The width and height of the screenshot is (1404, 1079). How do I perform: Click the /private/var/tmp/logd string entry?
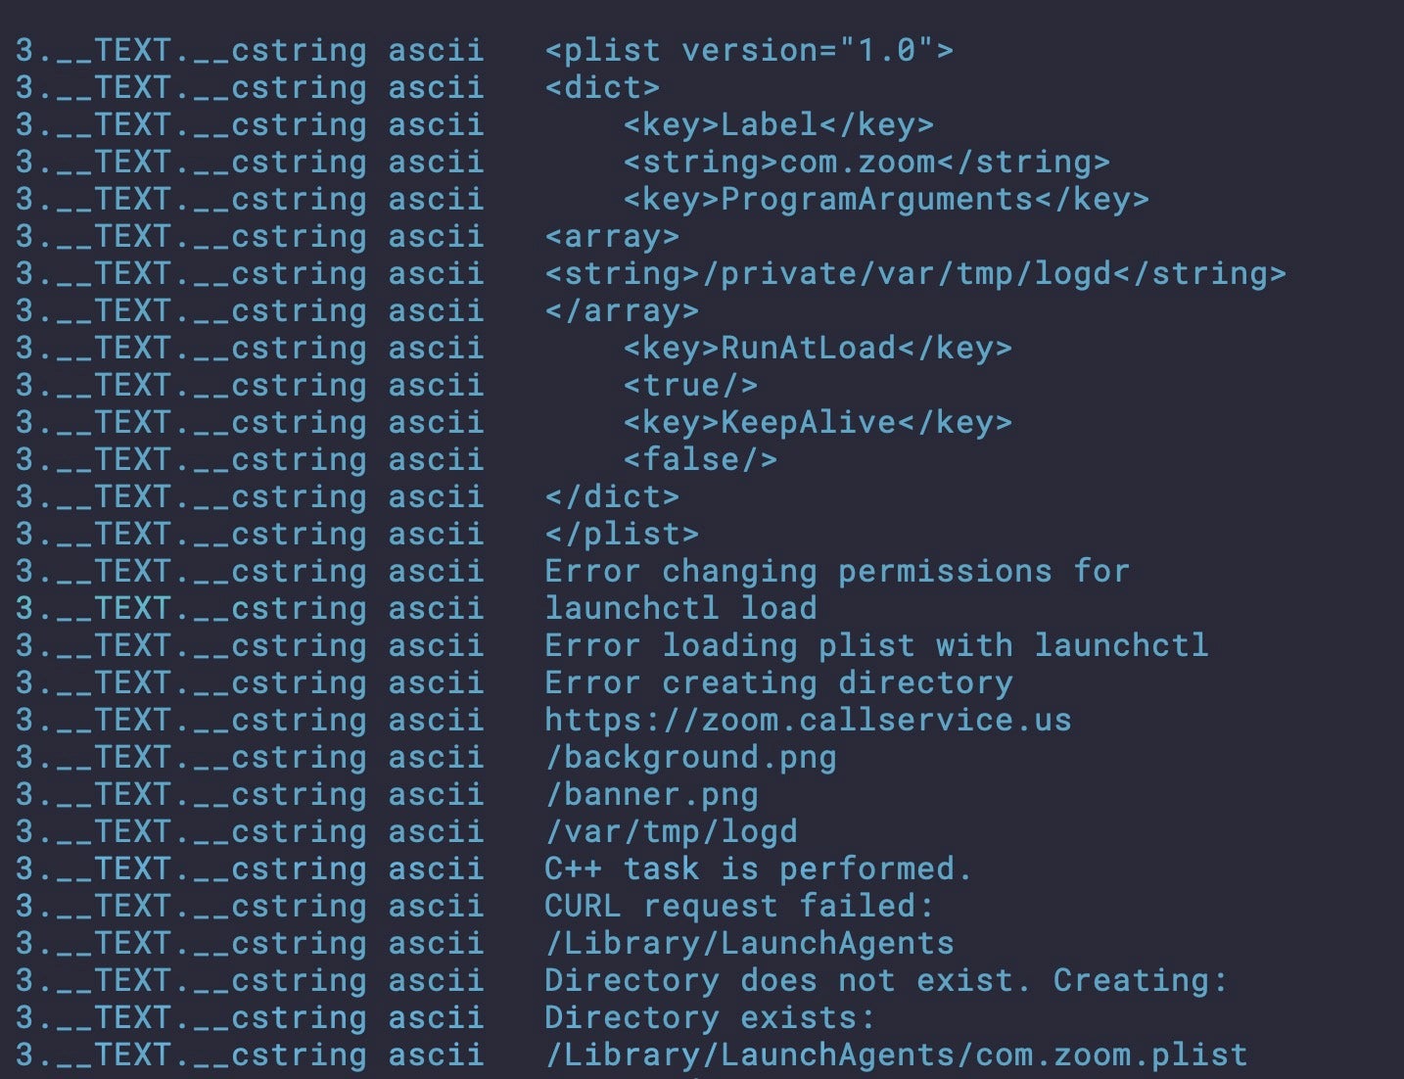pos(915,274)
